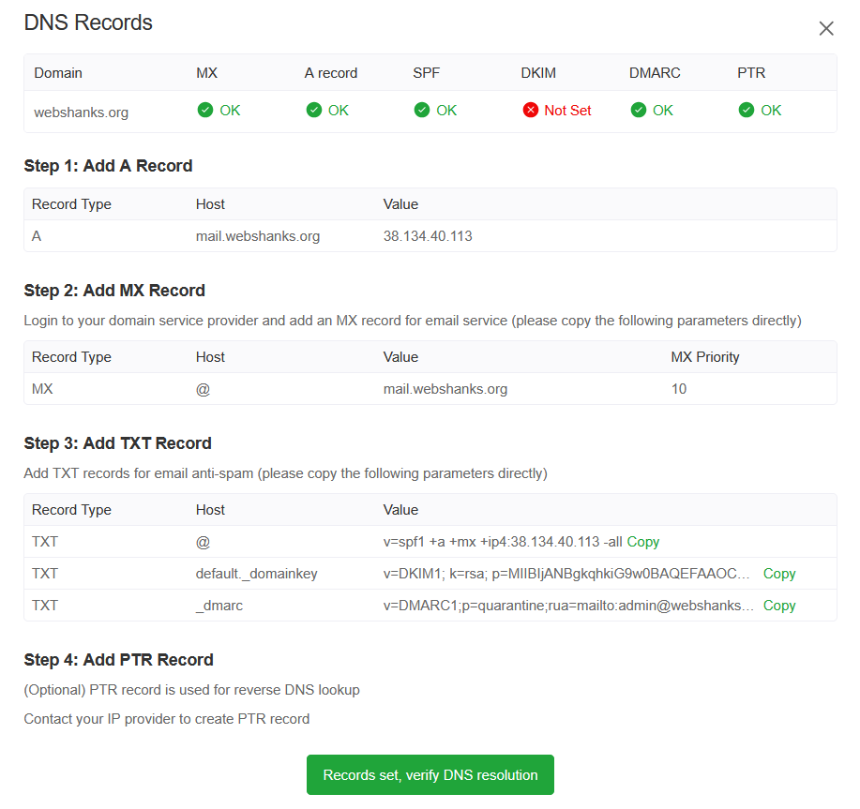Click the PTR column header
Image resolution: width=860 pixels, height=809 pixels.
pyautogui.click(x=751, y=73)
